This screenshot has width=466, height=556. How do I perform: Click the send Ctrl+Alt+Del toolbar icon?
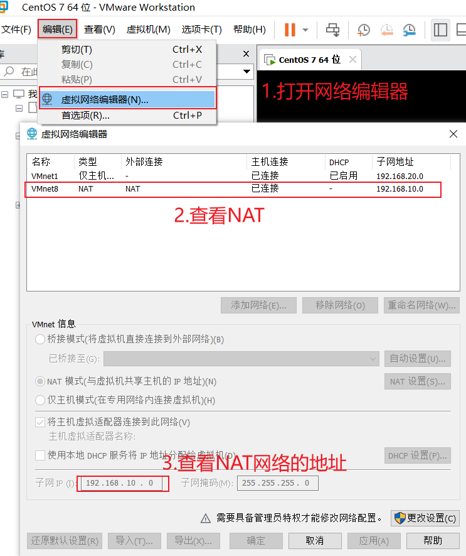332,30
